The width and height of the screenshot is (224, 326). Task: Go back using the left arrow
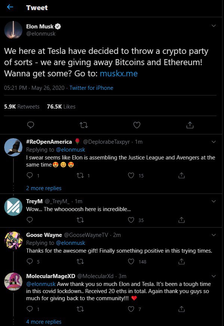click(10, 7)
